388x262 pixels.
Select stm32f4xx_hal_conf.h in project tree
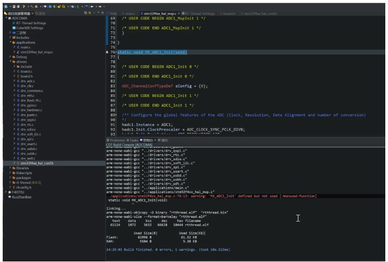pos(37,163)
